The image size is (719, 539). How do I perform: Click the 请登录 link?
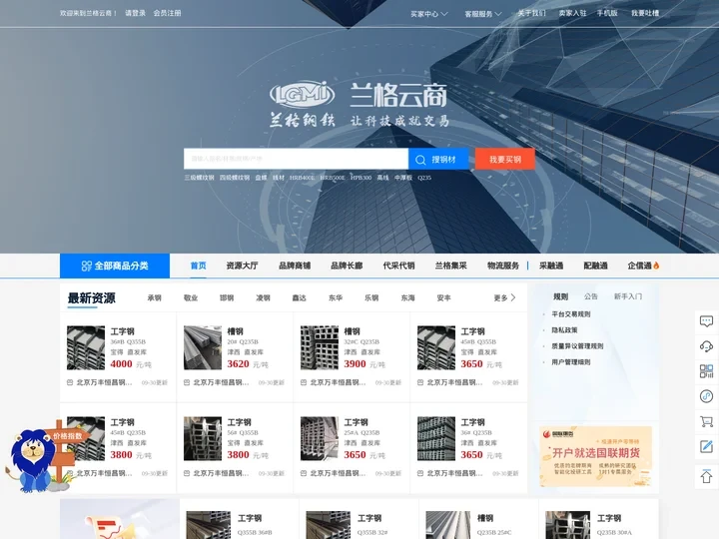coord(135,13)
